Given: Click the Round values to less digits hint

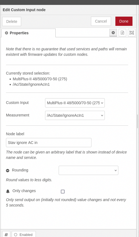Looking at the screenshot, I should coord(29,180).
